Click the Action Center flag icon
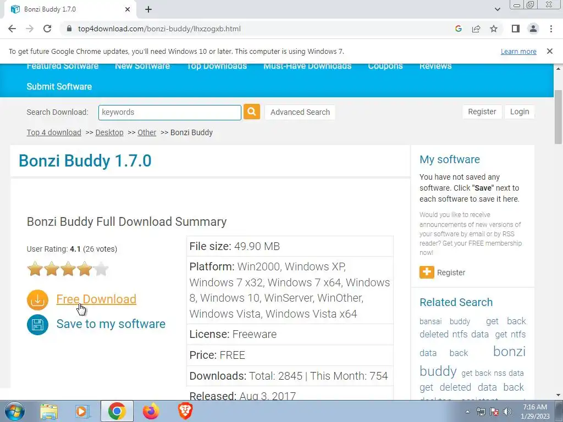Viewport: 563px width, 422px height. 494,412
